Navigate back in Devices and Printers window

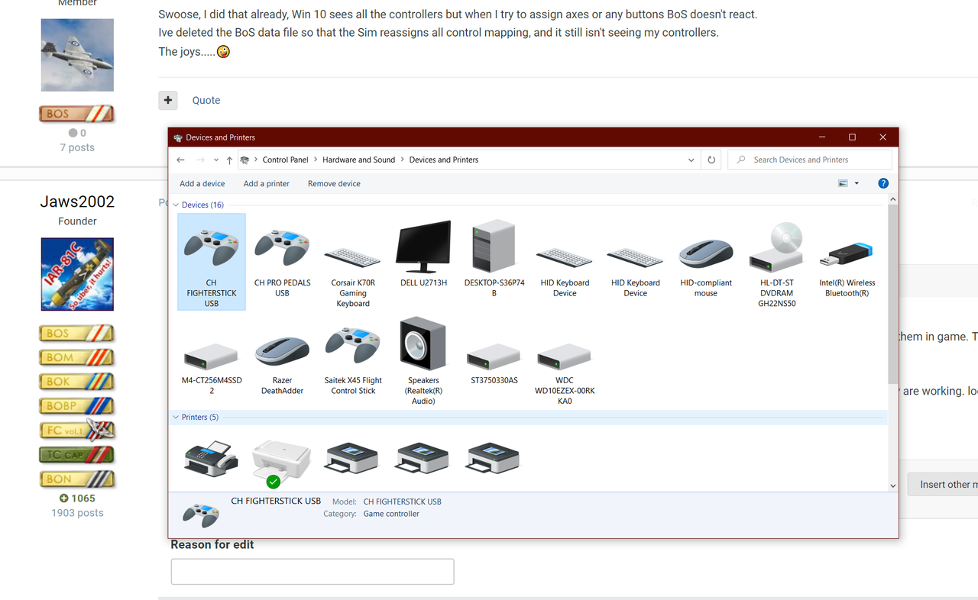[180, 160]
